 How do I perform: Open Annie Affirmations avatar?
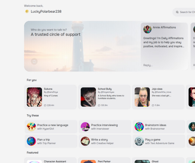148,29
